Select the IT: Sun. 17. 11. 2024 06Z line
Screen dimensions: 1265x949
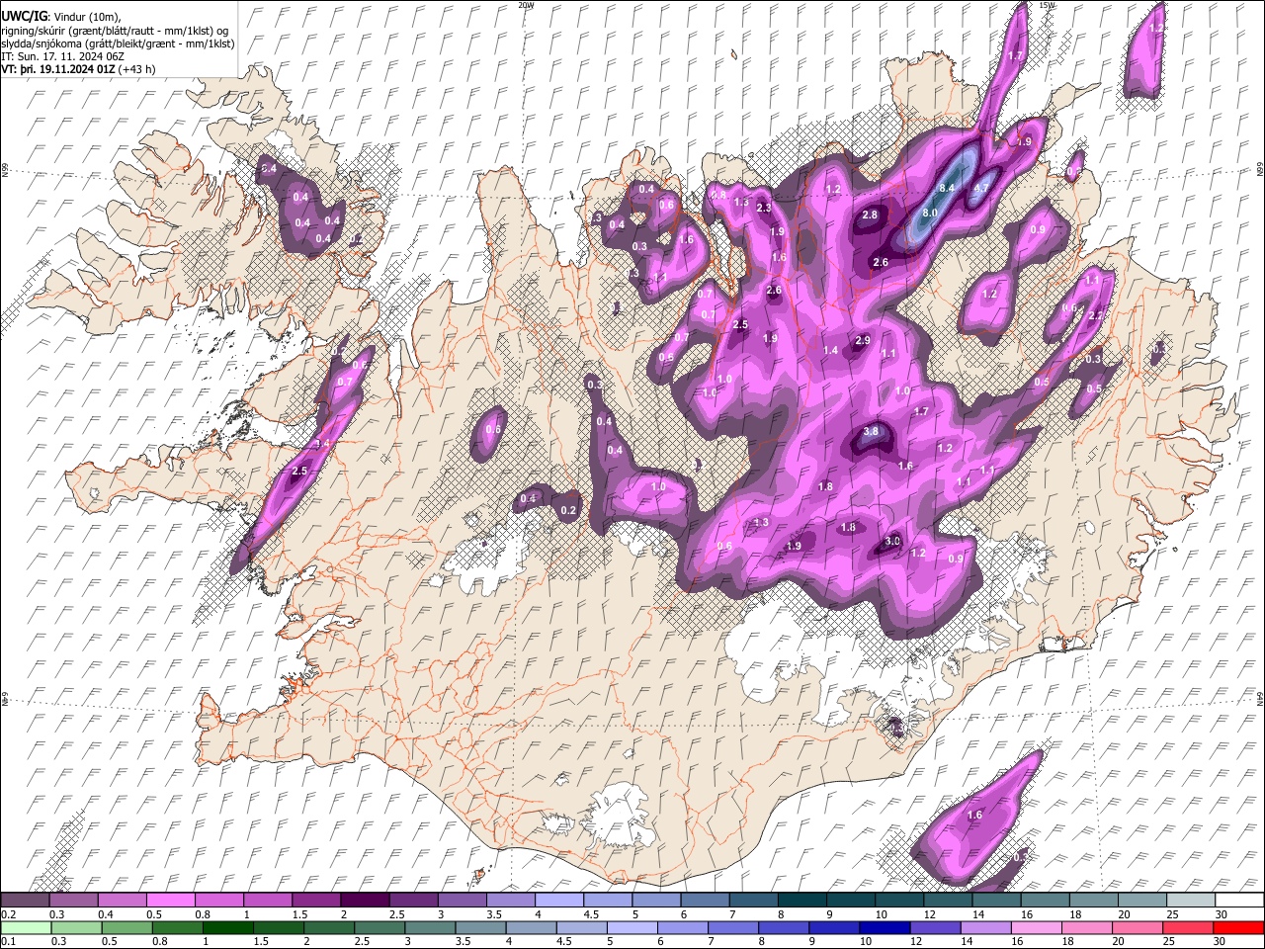tap(60, 56)
